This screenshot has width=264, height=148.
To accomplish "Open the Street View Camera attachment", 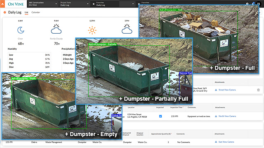I will [227, 90].
